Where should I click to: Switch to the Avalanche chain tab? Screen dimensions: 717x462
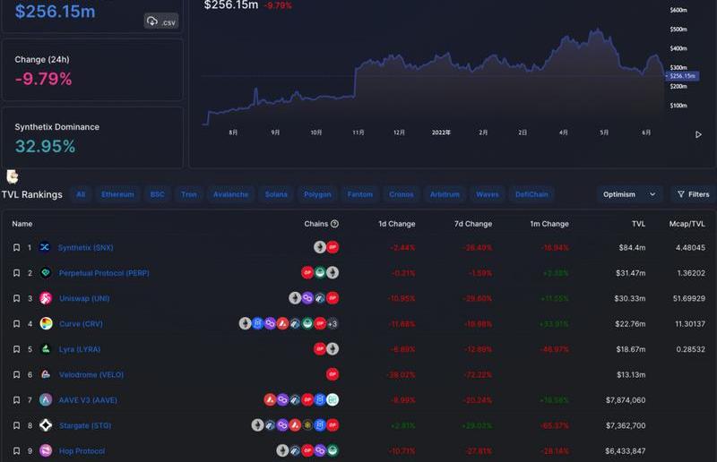click(230, 194)
